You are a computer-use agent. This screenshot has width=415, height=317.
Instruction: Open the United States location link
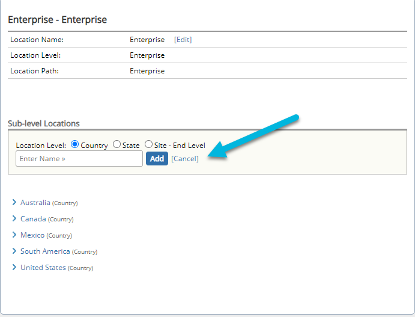(43, 267)
